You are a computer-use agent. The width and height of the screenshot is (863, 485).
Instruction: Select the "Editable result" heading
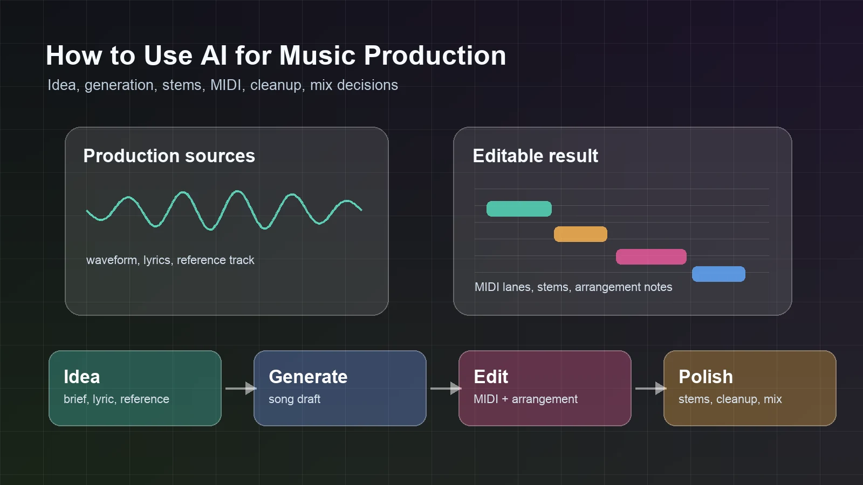point(535,156)
